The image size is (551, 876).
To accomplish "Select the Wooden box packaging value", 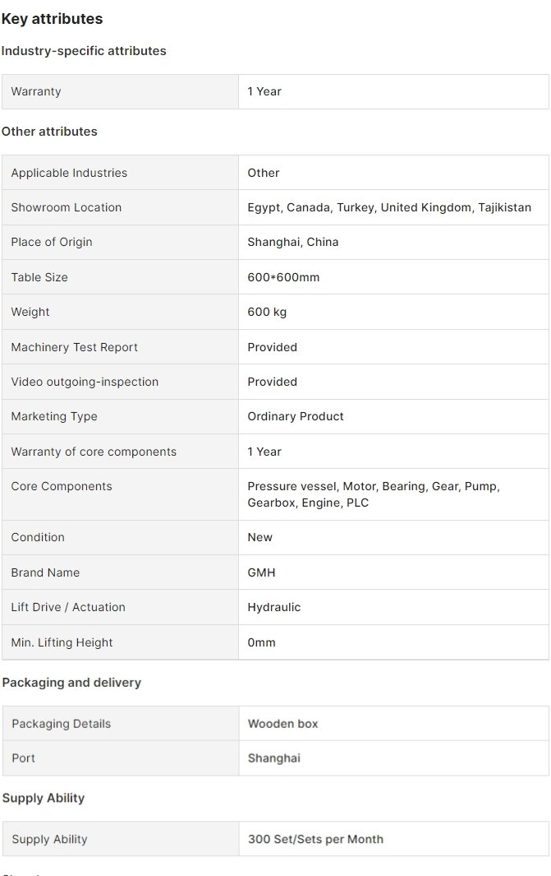I will [x=282, y=724].
